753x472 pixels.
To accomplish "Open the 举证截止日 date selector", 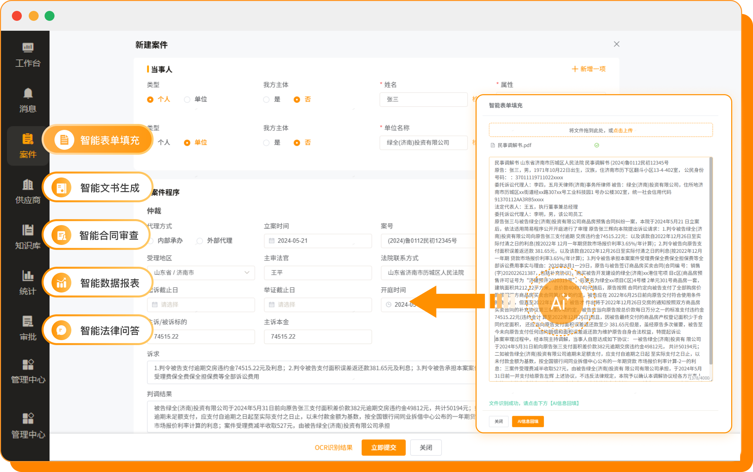I will (318, 305).
